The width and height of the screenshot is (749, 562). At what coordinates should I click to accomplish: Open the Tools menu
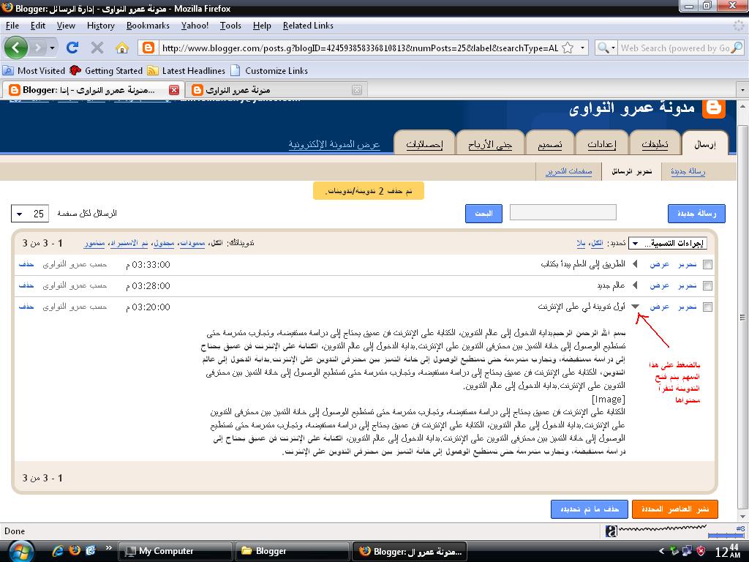click(230, 26)
